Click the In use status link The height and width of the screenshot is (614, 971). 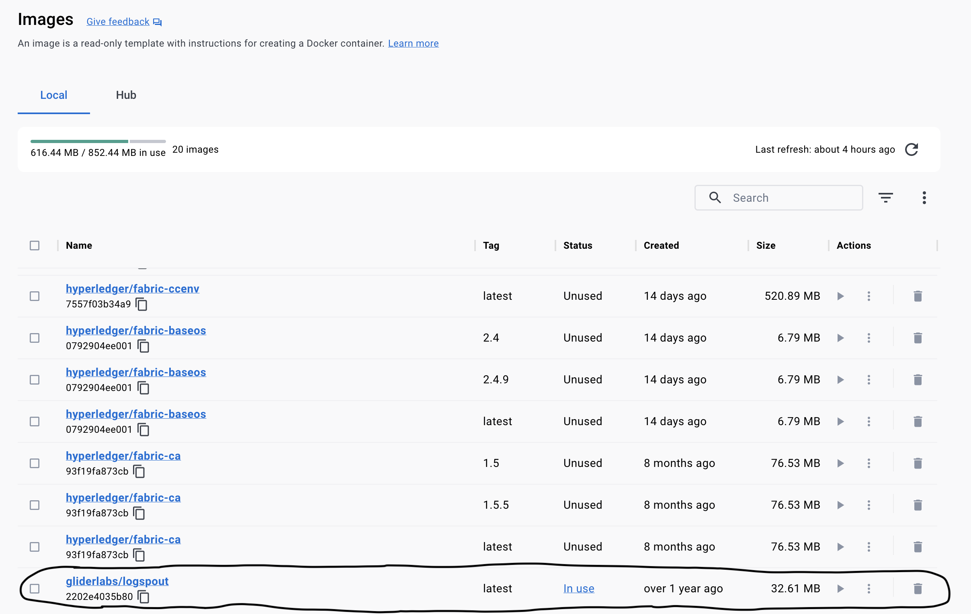[x=579, y=589]
